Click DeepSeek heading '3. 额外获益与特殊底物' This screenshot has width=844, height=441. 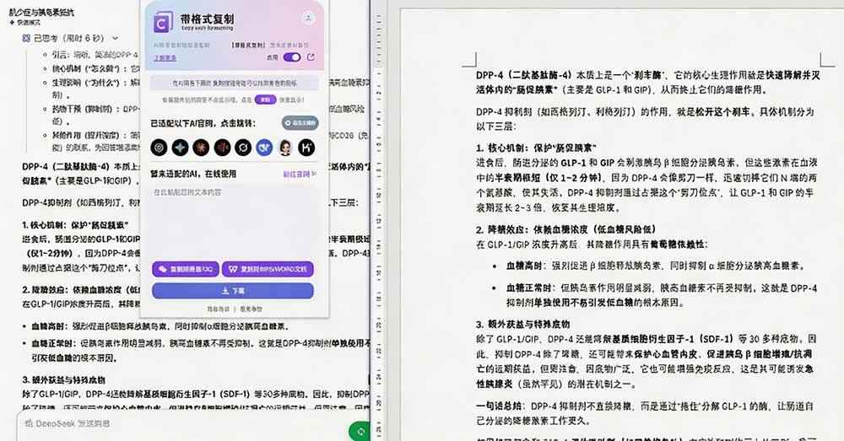coord(64,379)
